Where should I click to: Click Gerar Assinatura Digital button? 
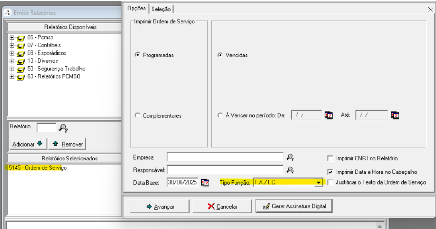(294, 206)
